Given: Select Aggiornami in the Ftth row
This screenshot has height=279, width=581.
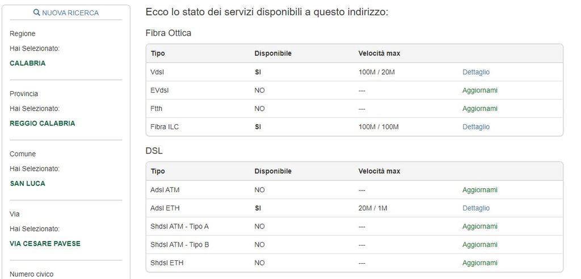Looking at the screenshot, I should pyautogui.click(x=479, y=108).
